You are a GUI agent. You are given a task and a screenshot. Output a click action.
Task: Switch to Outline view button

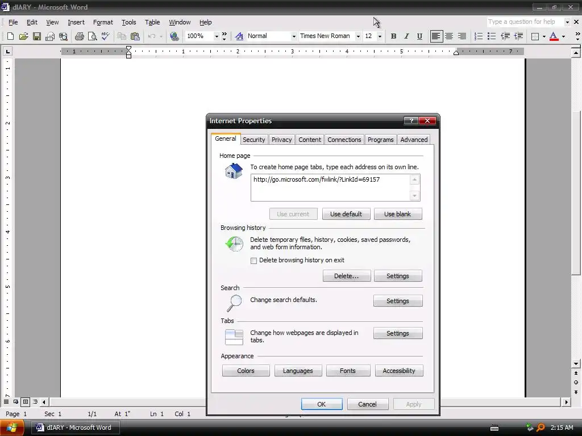pyautogui.click(x=35, y=401)
